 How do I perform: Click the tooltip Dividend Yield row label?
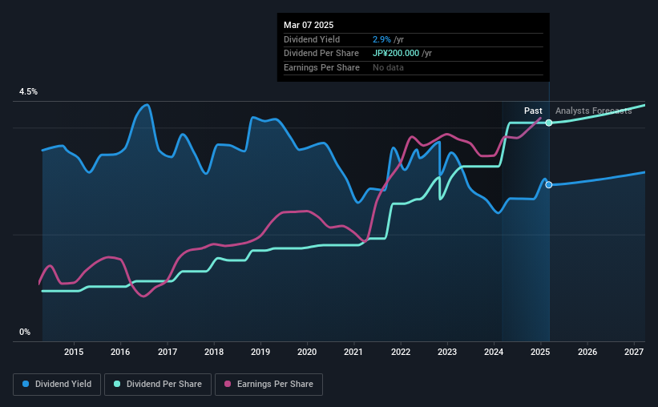click(x=312, y=39)
